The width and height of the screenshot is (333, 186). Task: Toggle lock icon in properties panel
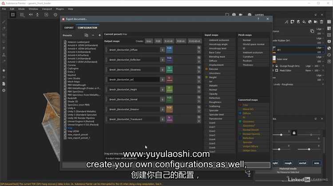click(x=294, y=133)
